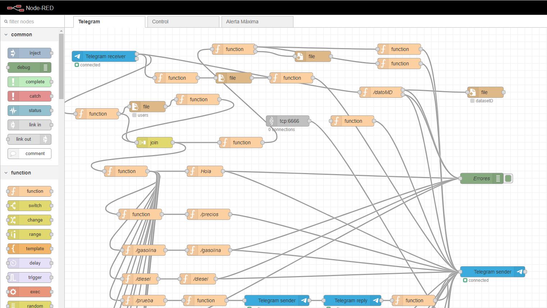The height and width of the screenshot is (308, 547).
Task: Select the /precios function node
Action: (x=209, y=214)
